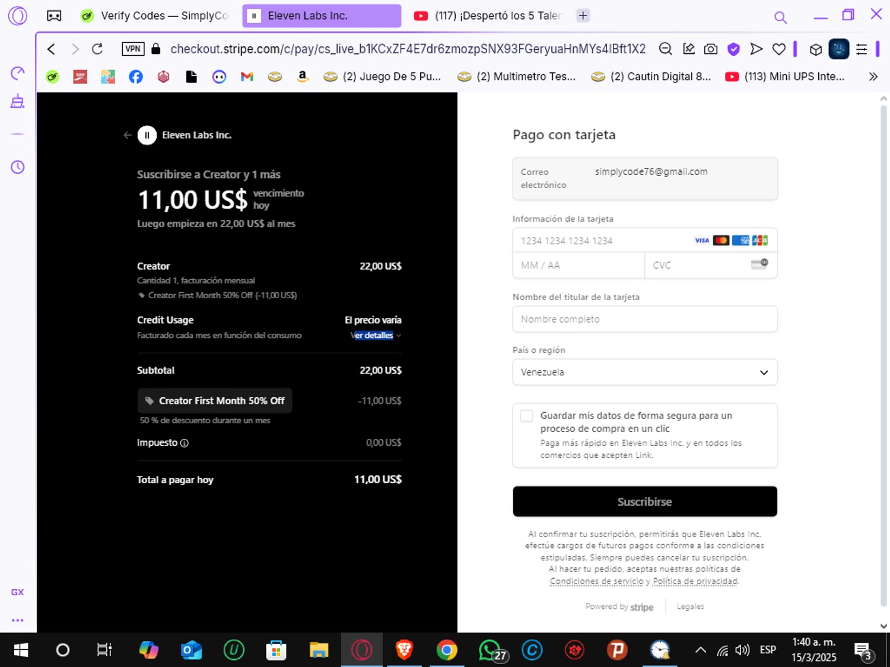Go forward to next page
The image size is (890, 667).
75,49
